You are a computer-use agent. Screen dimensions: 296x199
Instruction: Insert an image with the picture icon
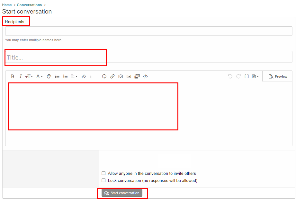coord(129,76)
